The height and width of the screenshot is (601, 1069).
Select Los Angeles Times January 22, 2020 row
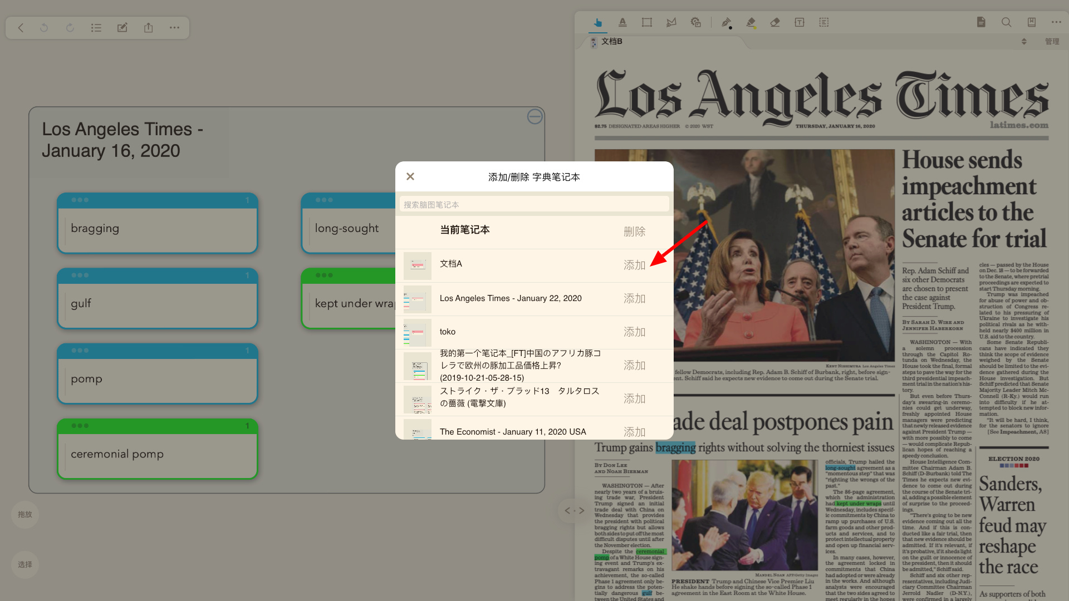pyautogui.click(x=534, y=299)
